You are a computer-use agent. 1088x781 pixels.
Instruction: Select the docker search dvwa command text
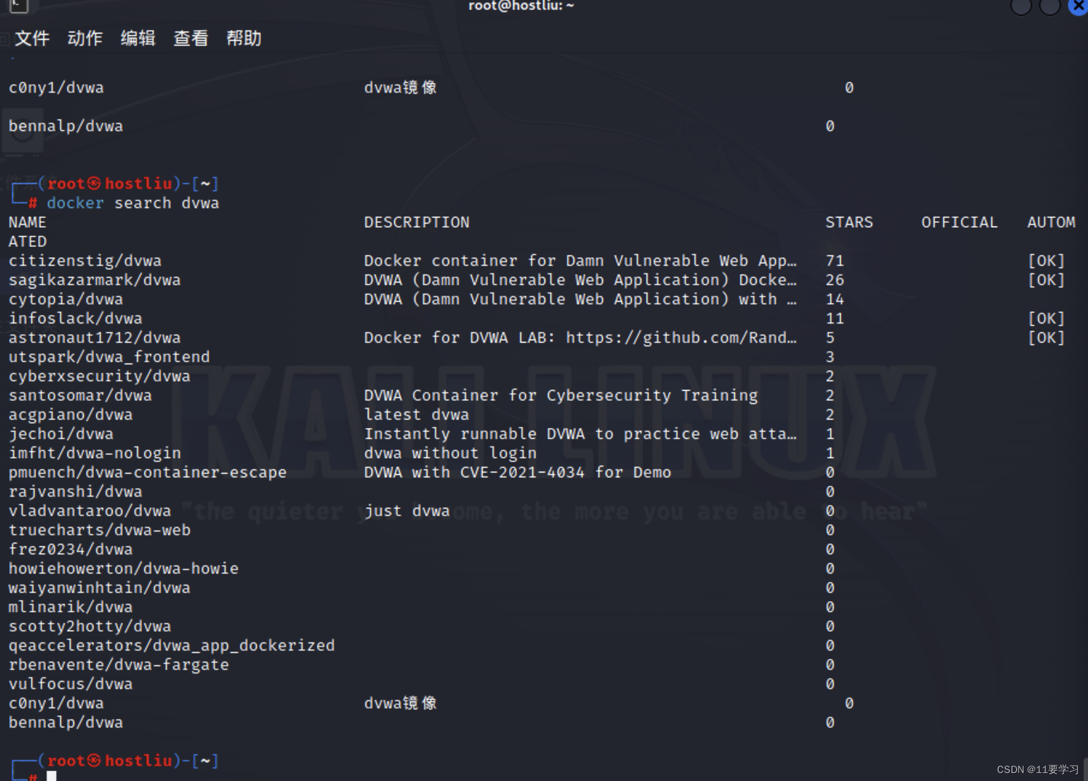click(x=134, y=203)
